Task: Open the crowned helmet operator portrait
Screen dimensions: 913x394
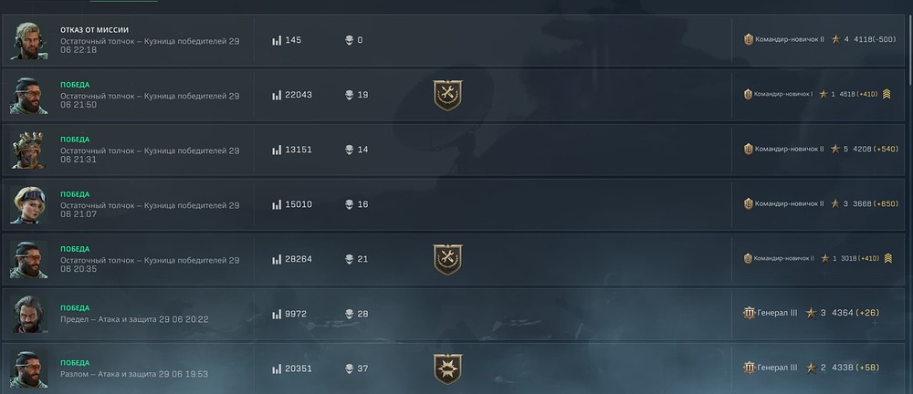Action: coord(28,150)
